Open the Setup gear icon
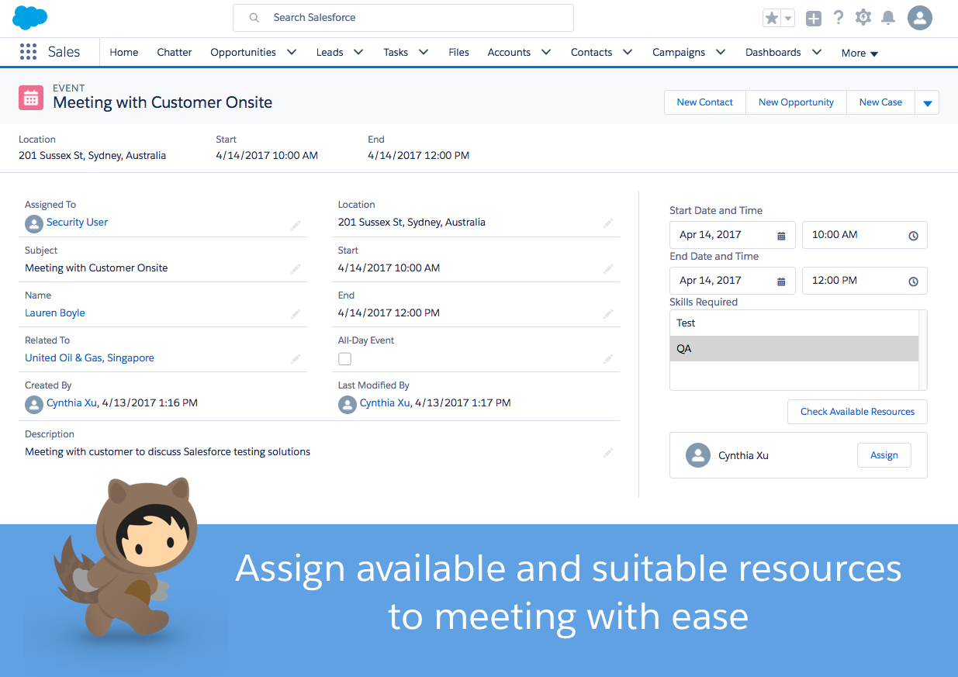 pos(863,18)
